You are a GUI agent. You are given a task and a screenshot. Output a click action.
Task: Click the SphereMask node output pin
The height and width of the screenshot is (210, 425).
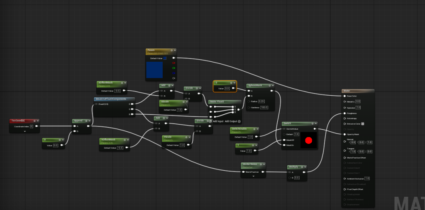tap(272, 91)
